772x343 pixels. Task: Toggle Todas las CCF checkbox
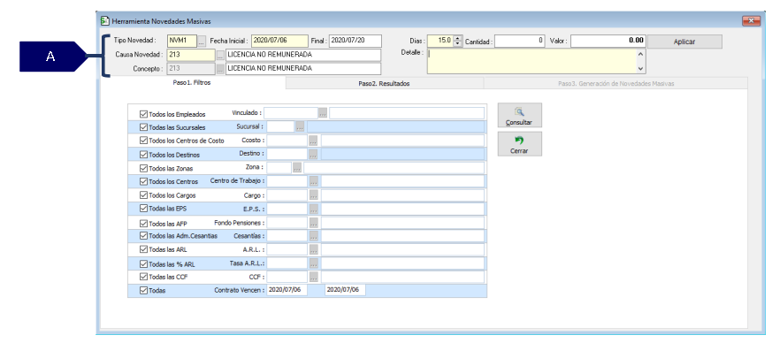click(x=144, y=277)
